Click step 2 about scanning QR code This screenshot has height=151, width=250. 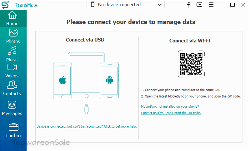(x=191, y=96)
